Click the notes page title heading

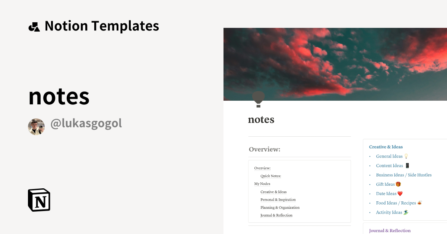tap(261, 119)
